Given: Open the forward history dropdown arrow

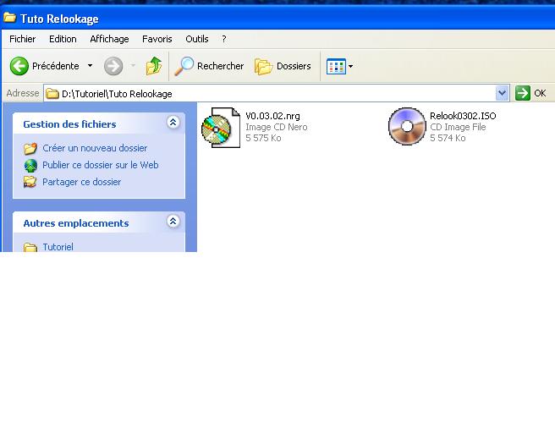Looking at the screenshot, I should [133, 66].
